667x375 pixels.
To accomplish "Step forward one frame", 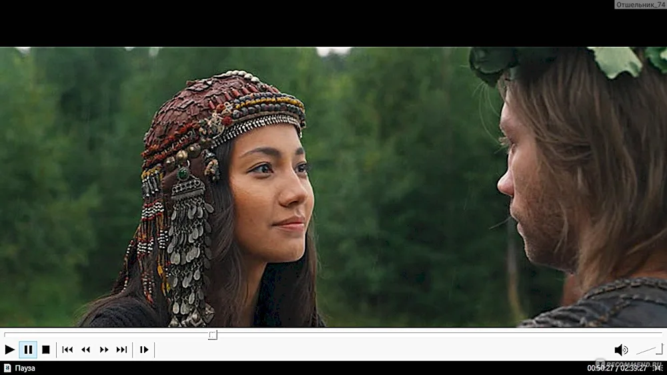I will click(144, 350).
